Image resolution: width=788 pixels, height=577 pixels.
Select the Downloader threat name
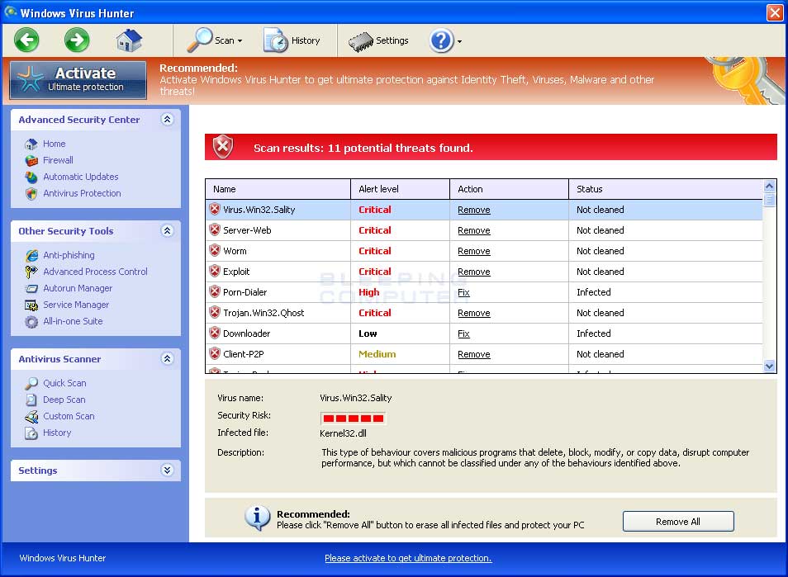click(x=246, y=333)
